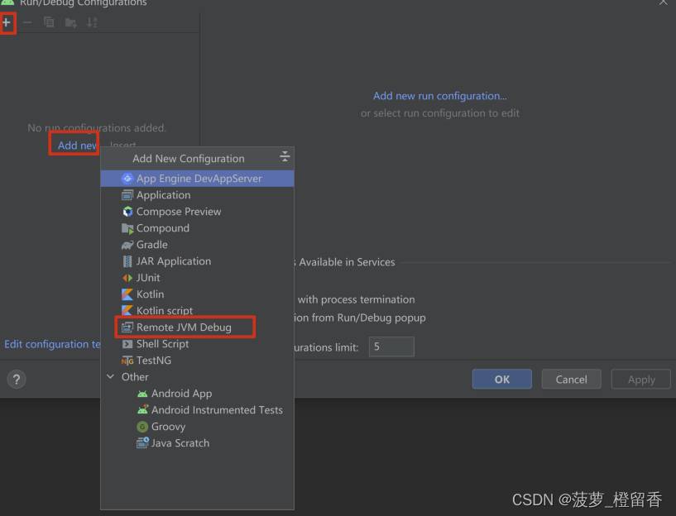Dismiss dialog with Cancel button
The image size is (676, 516).
click(571, 379)
